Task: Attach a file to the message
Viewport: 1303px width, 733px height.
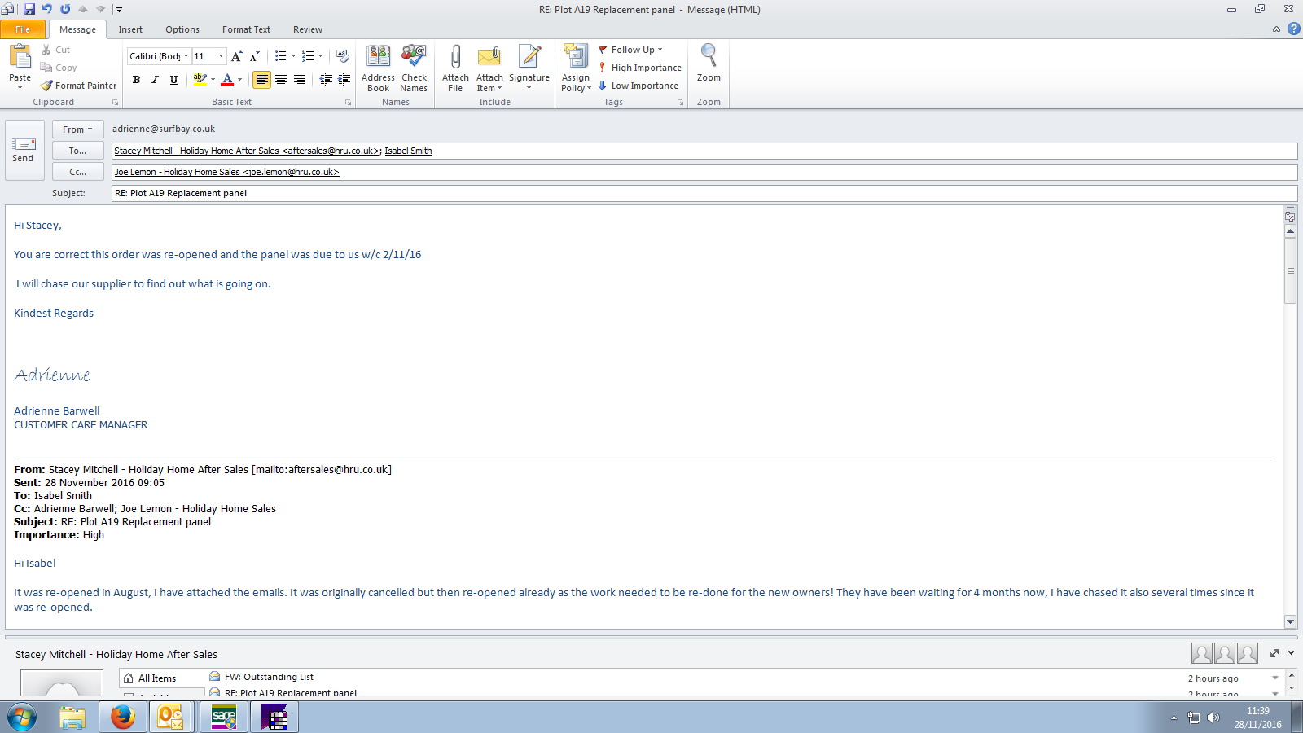Action: point(455,68)
